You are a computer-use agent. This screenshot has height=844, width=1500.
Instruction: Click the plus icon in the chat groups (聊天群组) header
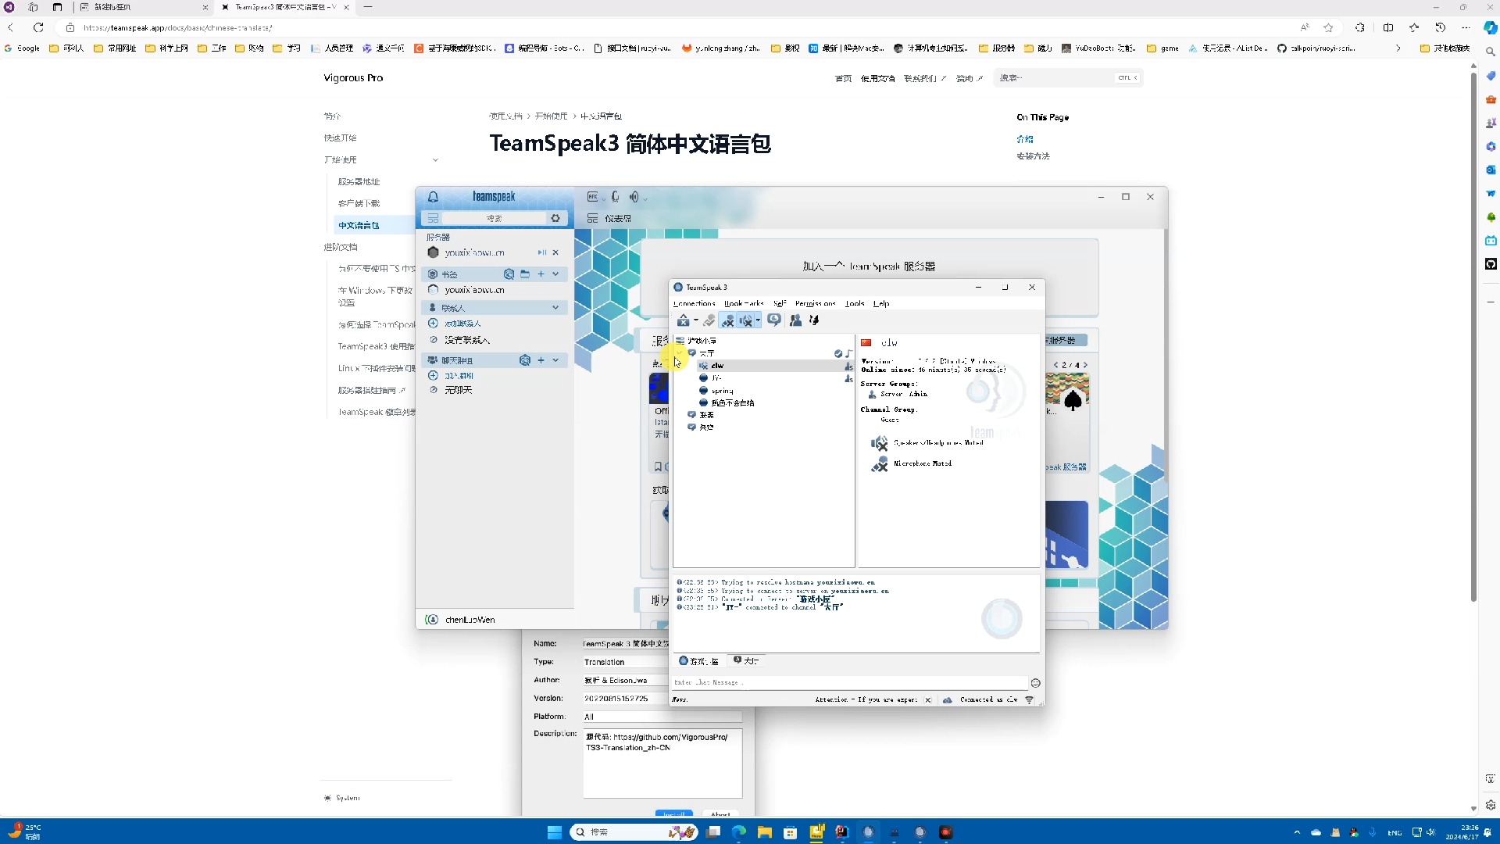[541, 360]
